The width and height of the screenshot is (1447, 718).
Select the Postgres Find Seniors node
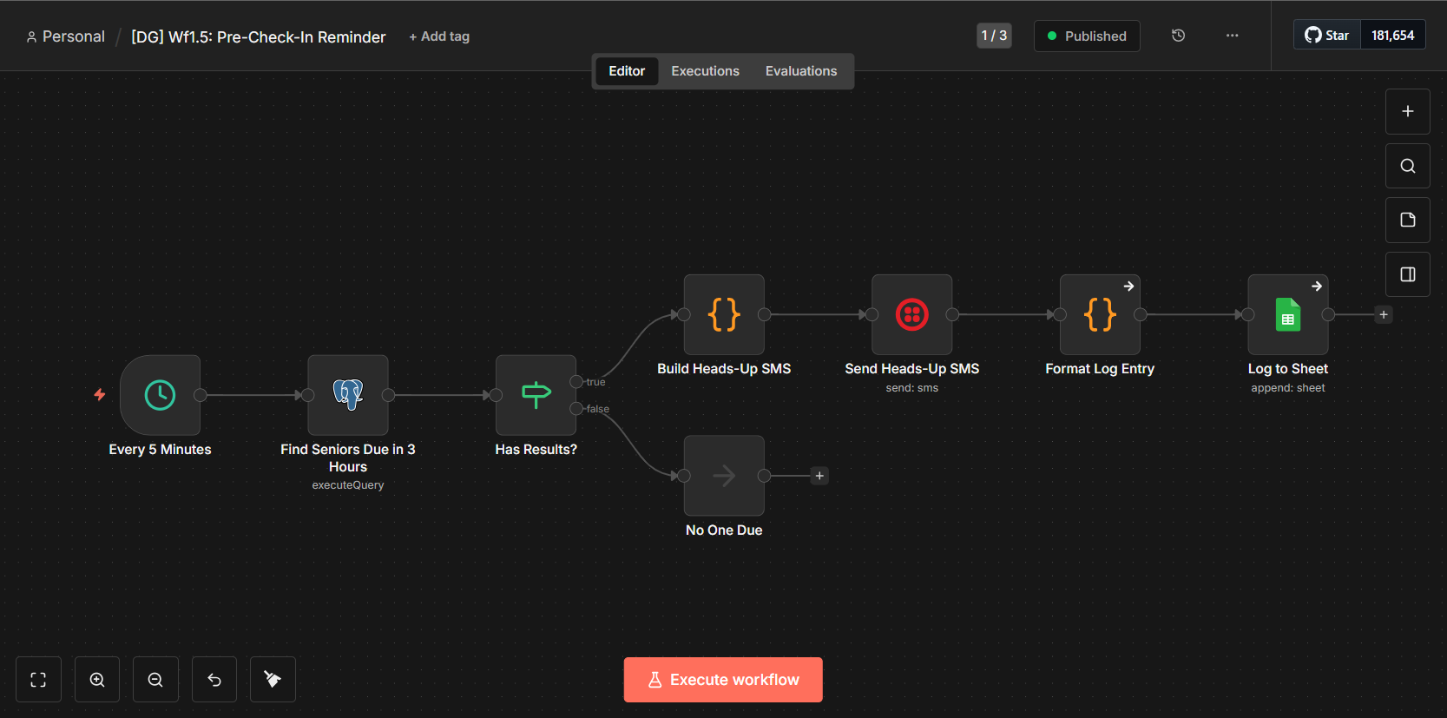tap(347, 395)
